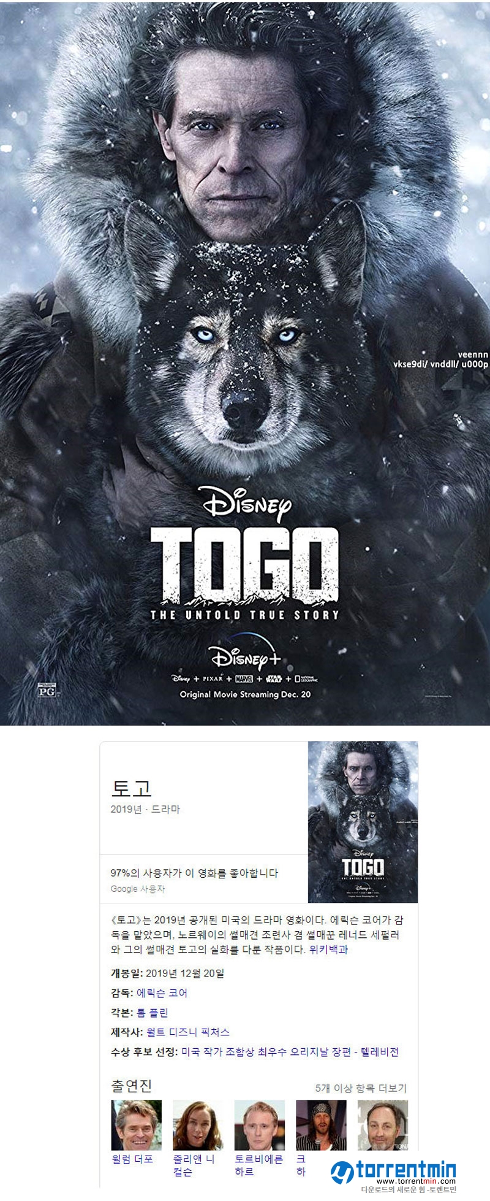
Task: Open the small TOGO poster thumbnail
Action: [363, 821]
